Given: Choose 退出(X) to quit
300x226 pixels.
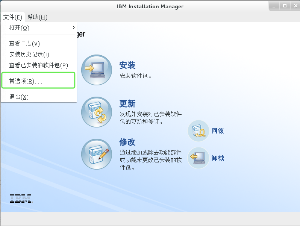Looking at the screenshot, I should (39, 97).
